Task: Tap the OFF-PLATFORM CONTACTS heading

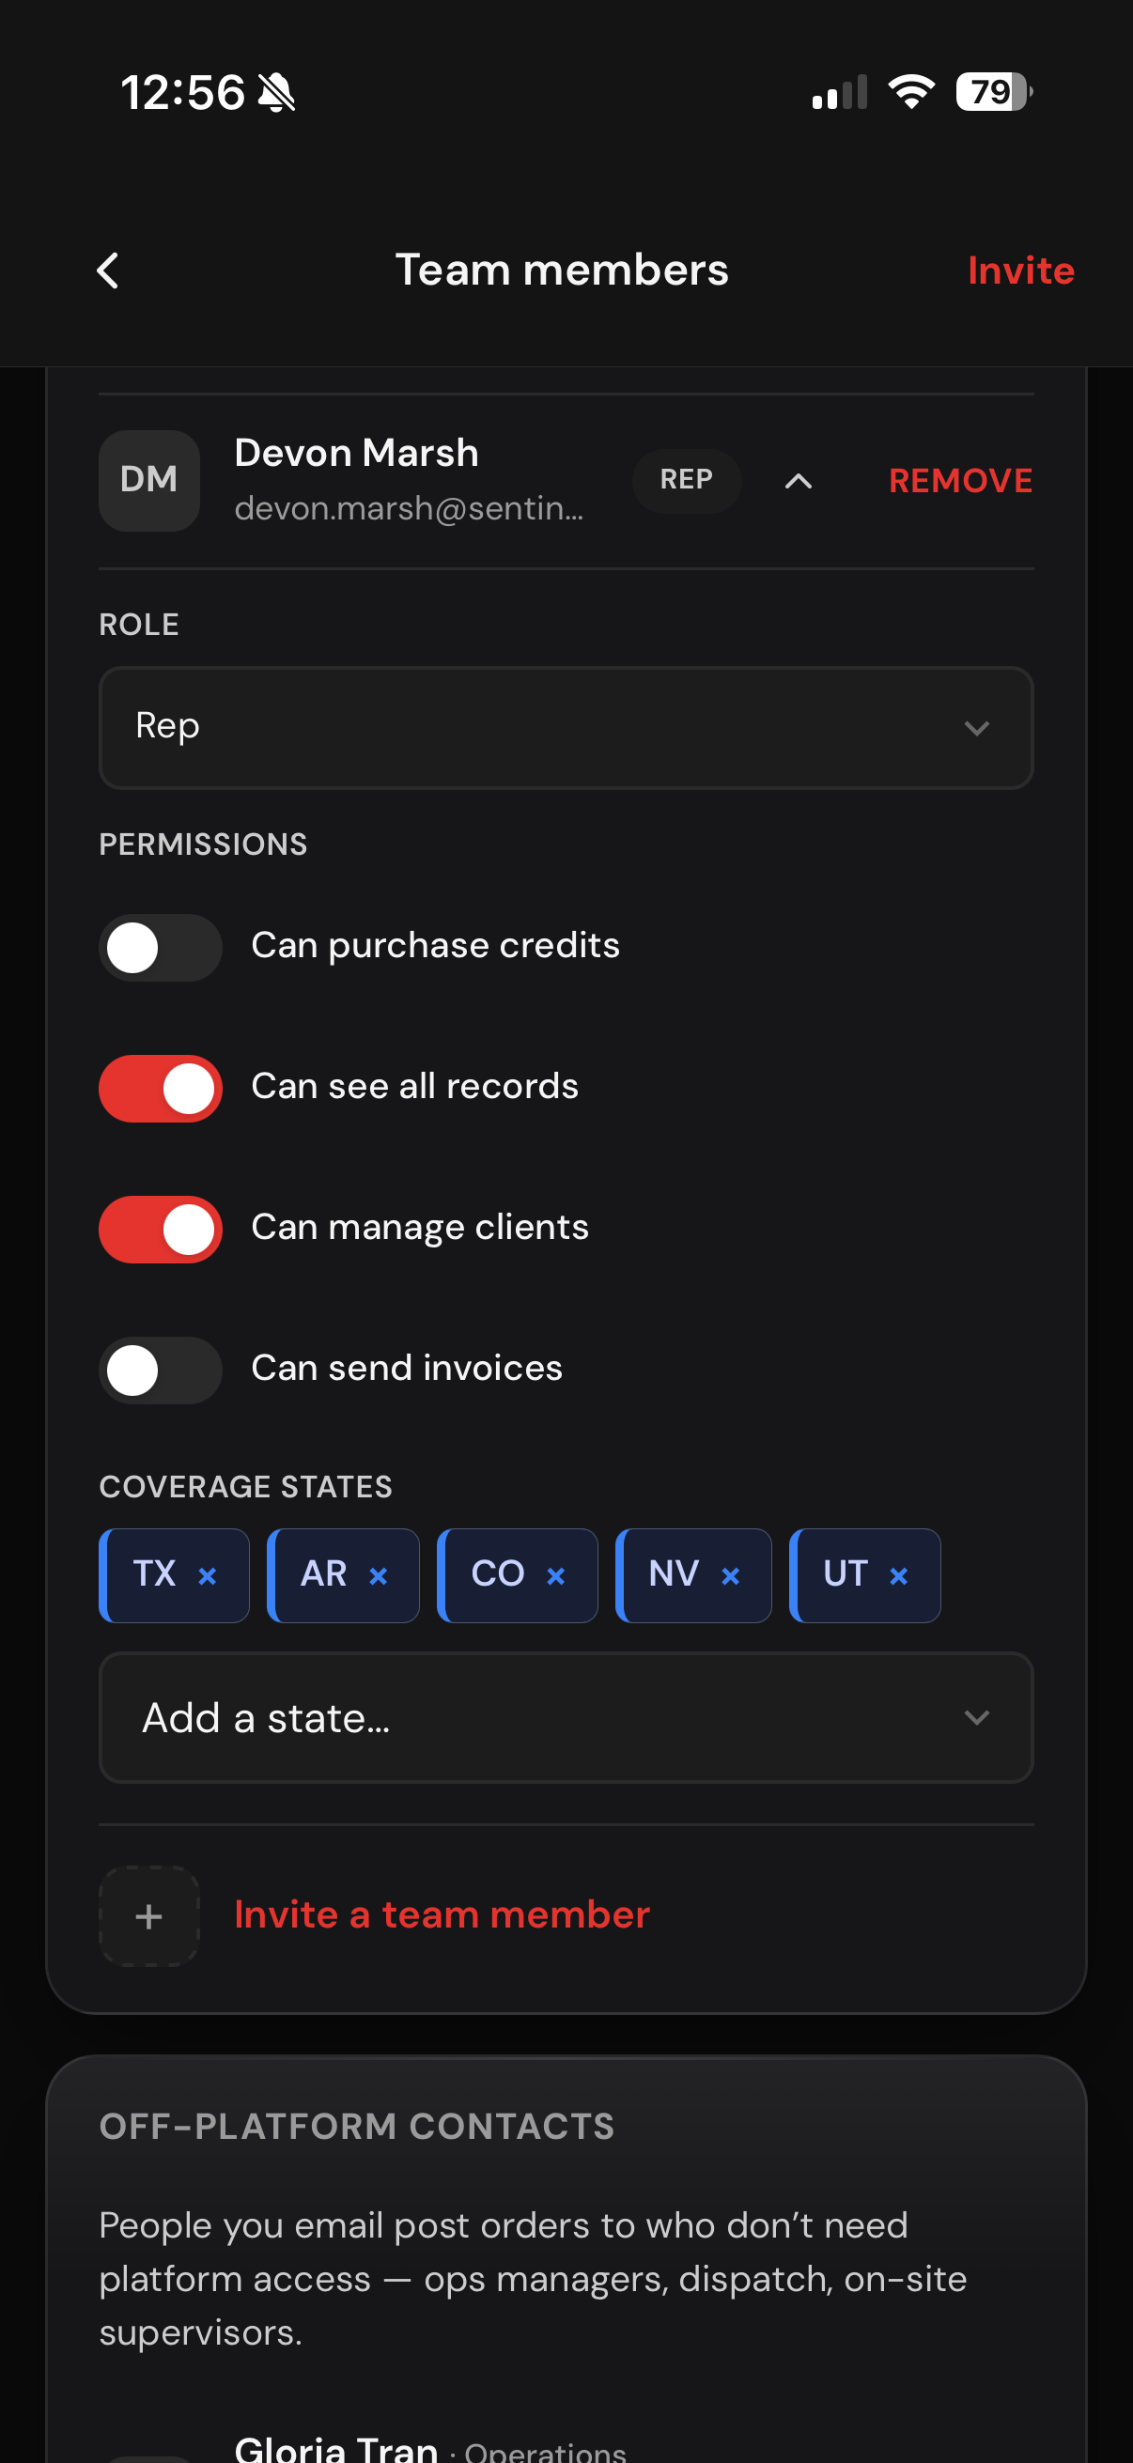Action: tap(357, 2127)
